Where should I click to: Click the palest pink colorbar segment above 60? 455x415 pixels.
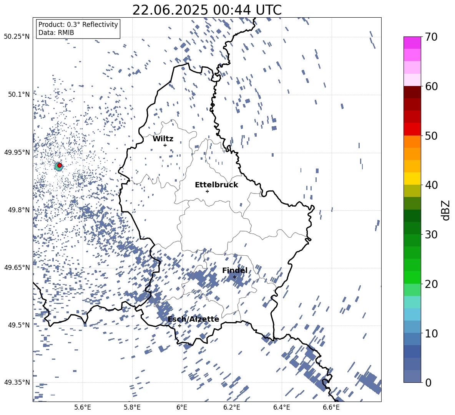(412, 80)
